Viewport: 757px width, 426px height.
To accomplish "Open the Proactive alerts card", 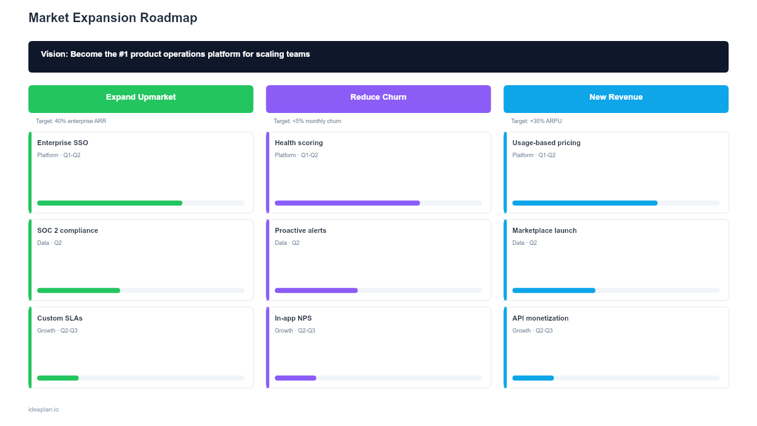I will click(378, 259).
